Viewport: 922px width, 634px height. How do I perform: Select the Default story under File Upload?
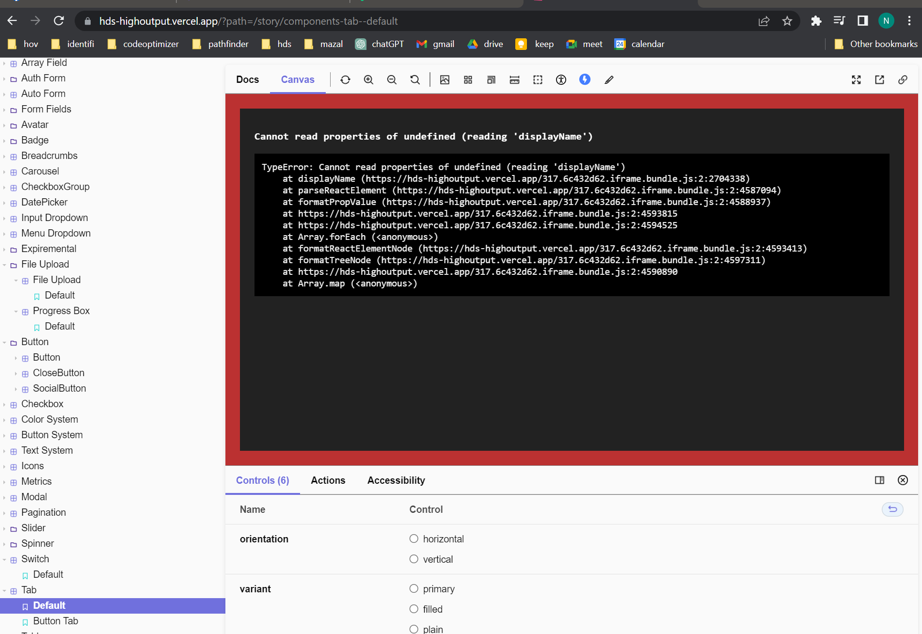60,295
